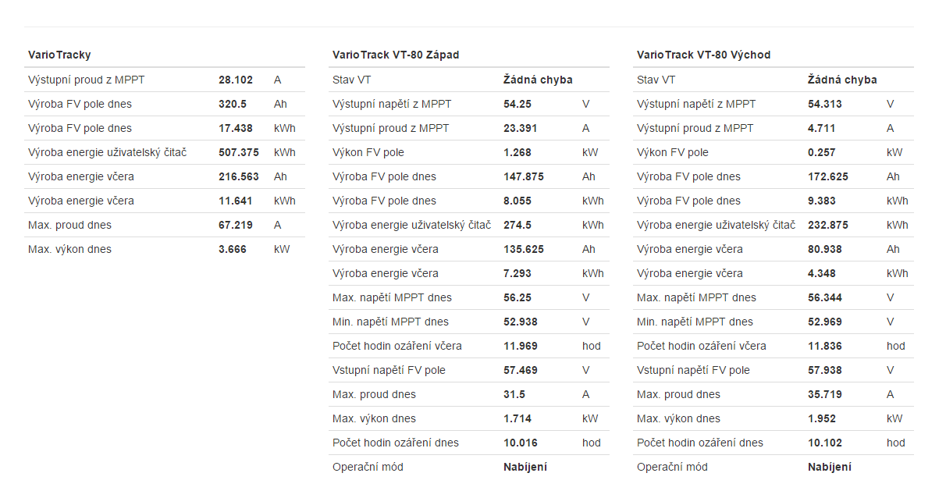Click the 507.375 kWh user counter value
The height and width of the screenshot is (498, 946).
[x=239, y=152]
